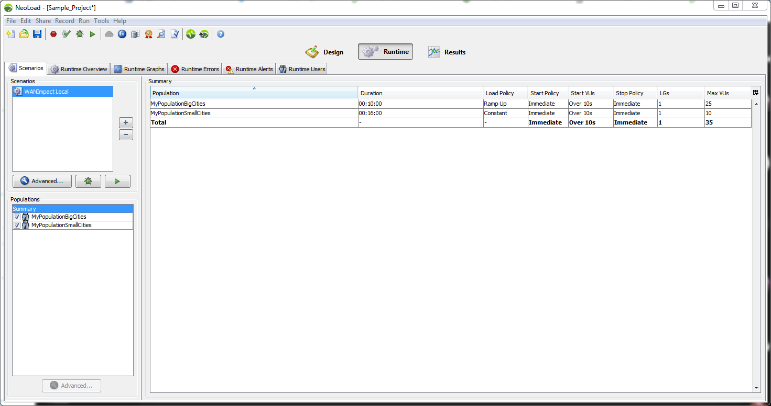Viewport: 771px width, 406px height.
Task: Open the Share menu
Action: click(43, 21)
